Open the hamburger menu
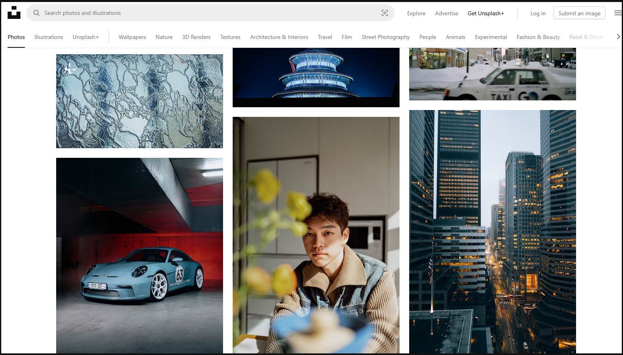Screen dimensions: 623x355 pyautogui.click(x=618, y=12)
